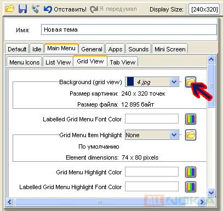Save the theme with the floppy disk icon

pos(22,9)
